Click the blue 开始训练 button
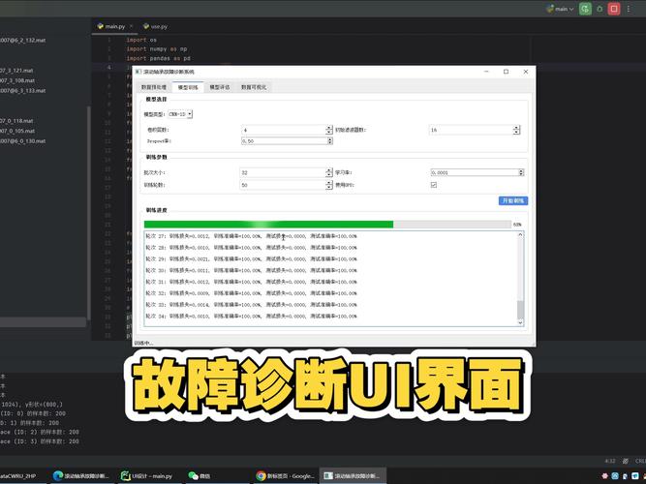Screen dimensions: 646x484 pyautogui.click(x=513, y=200)
